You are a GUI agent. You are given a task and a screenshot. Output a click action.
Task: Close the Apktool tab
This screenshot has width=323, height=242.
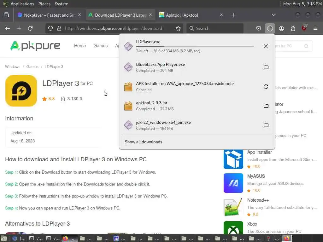click(x=221, y=15)
